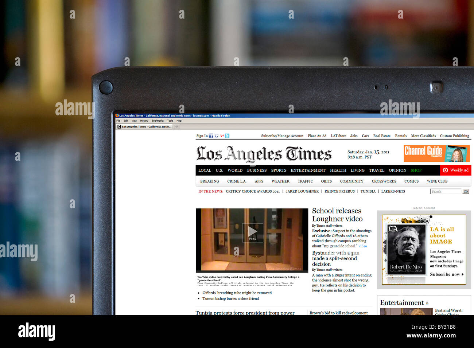This screenshot has width=474, height=348.
Task: Open Custom Publishing link
Action: tap(454, 136)
